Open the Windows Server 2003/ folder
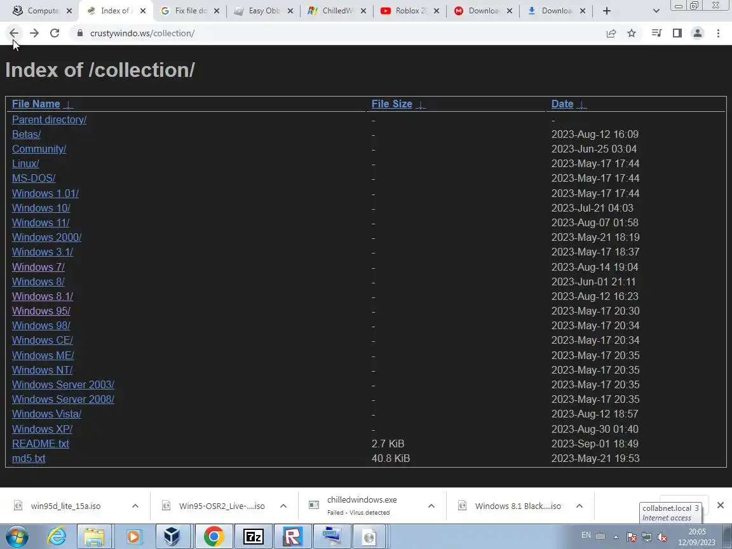 click(x=63, y=384)
